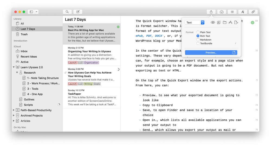Image resolution: width=271 pixels, height=147 pixels.
Task: Click the Last 7 Days list header
Action: [75, 19]
